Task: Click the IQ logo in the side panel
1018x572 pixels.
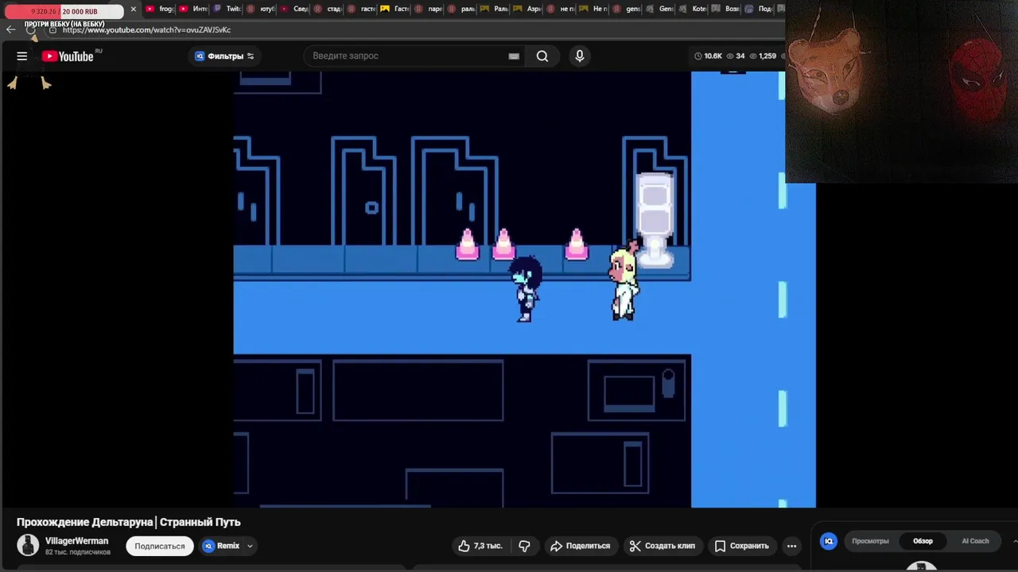Action: [829, 541]
